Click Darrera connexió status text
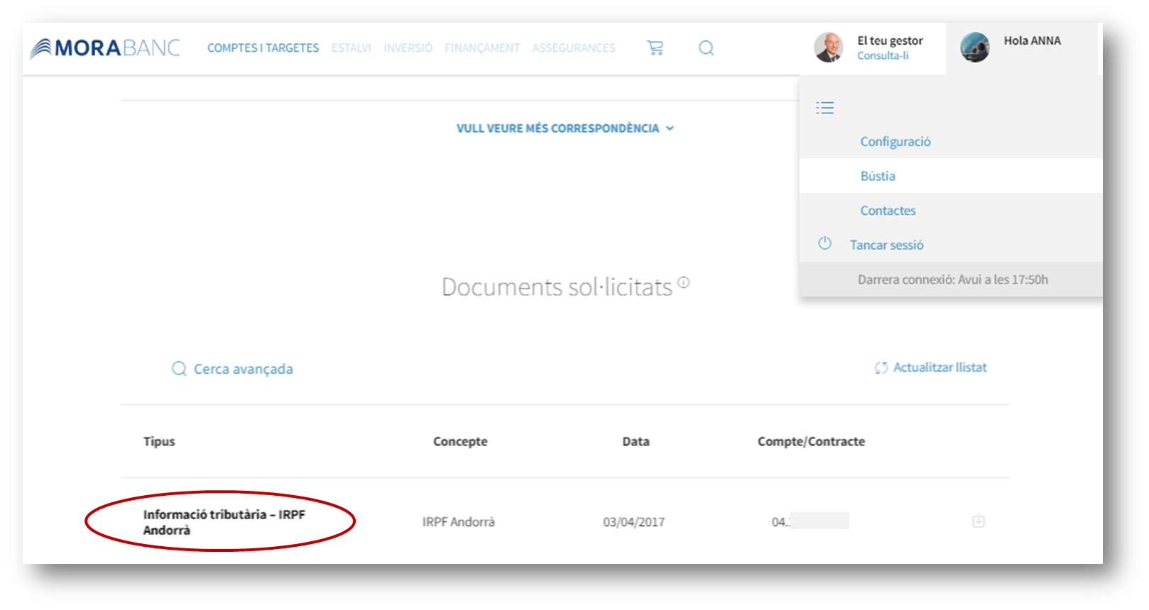The height and width of the screenshot is (610, 1149). coord(952,279)
